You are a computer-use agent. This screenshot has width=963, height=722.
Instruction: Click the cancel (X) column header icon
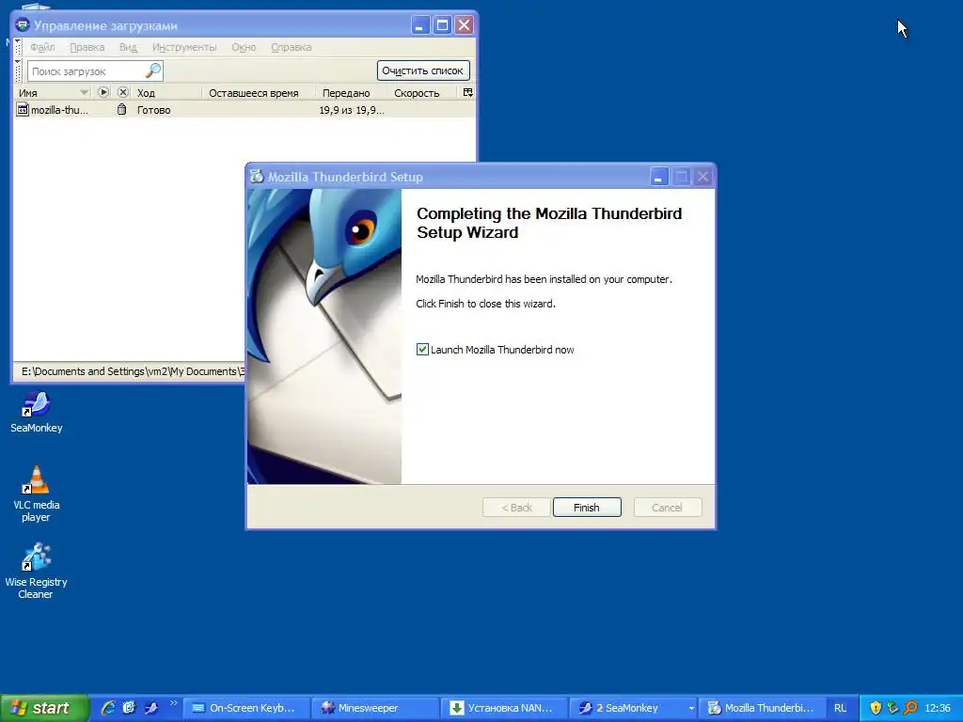123,92
